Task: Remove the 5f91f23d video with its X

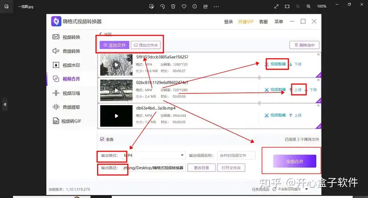Action: pyautogui.click(x=318, y=55)
